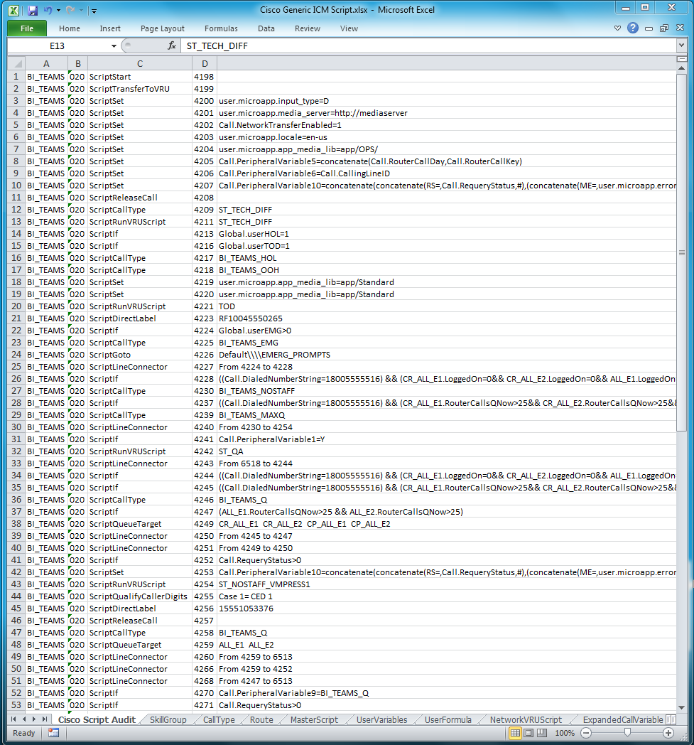Viewport: 694px width, 745px height.
Task: Open Customize Quick Access Toolbar dropdown
Action: tap(94, 11)
